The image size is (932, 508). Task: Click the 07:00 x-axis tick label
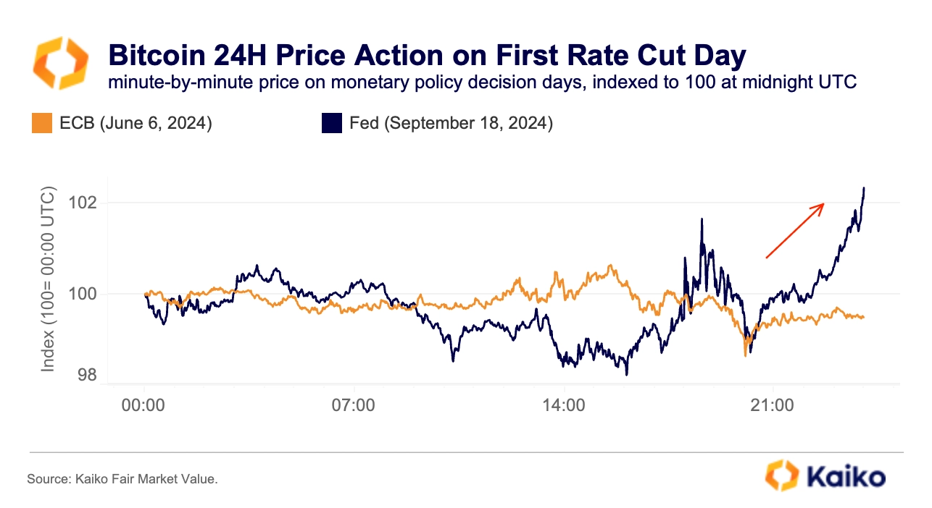pos(354,405)
